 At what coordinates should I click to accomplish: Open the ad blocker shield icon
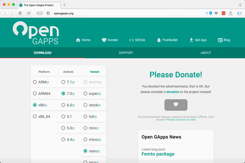click(211, 13)
